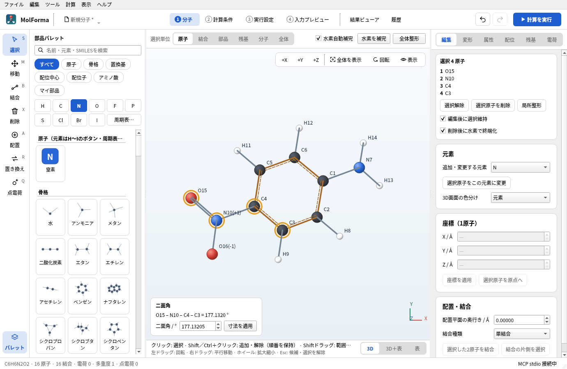Select the 選択 (select) tool in sidebar

coord(15,44)
